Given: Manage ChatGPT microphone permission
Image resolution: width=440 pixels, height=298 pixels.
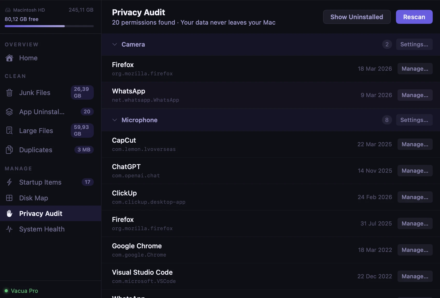Looking at the screenshot, I should pos(415,171).
